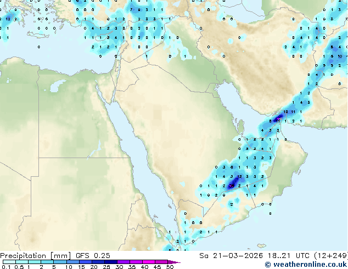Click the '(12+249)' forecast offset text
This screenshot has height=269, width=348.
[x=330, y=256]
